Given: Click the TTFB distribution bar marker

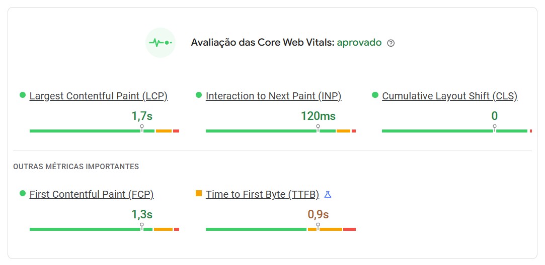Looking at the screenshot, I should pos(318,227).
